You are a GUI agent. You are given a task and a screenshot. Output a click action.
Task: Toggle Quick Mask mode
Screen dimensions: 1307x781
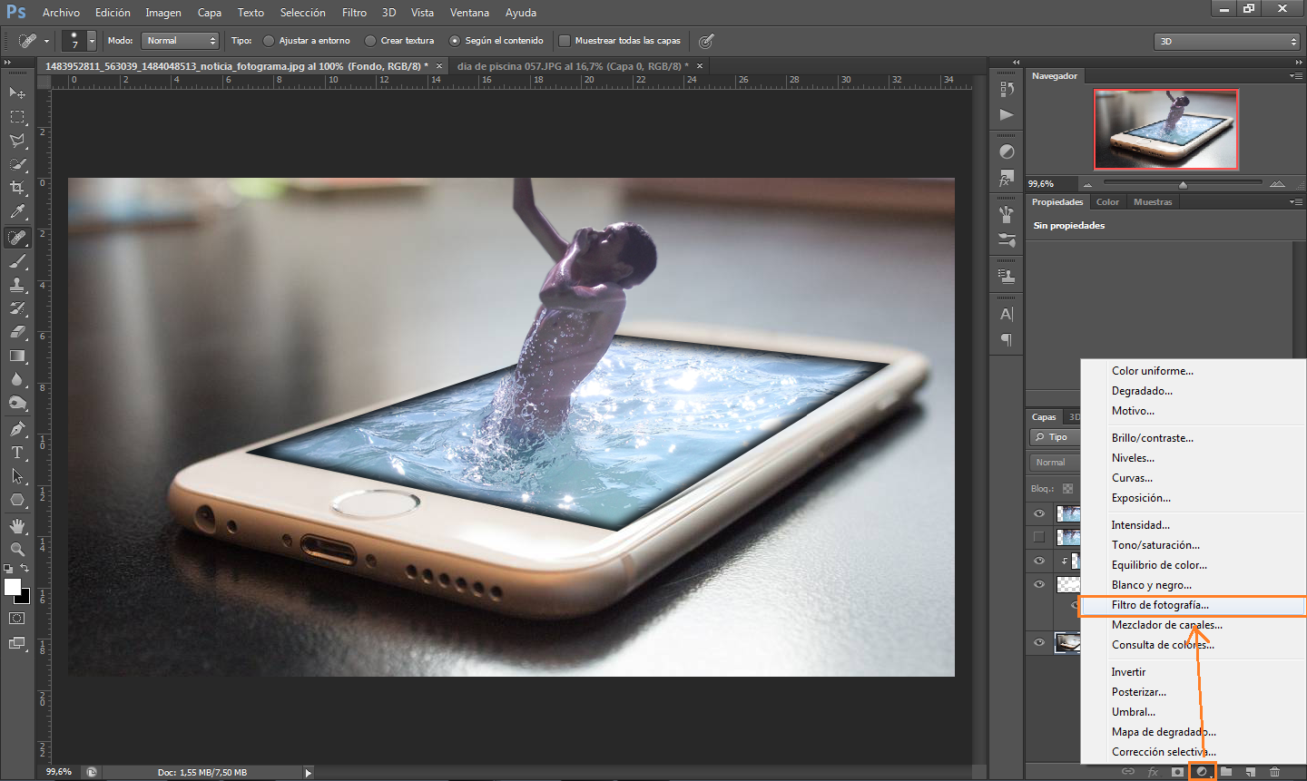click(x=17, y=619)
